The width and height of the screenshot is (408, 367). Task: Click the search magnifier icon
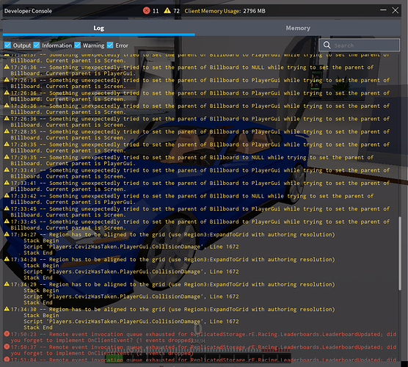point(327,45)
